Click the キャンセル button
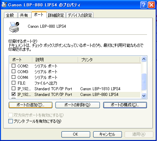 (x=108, y=134)
